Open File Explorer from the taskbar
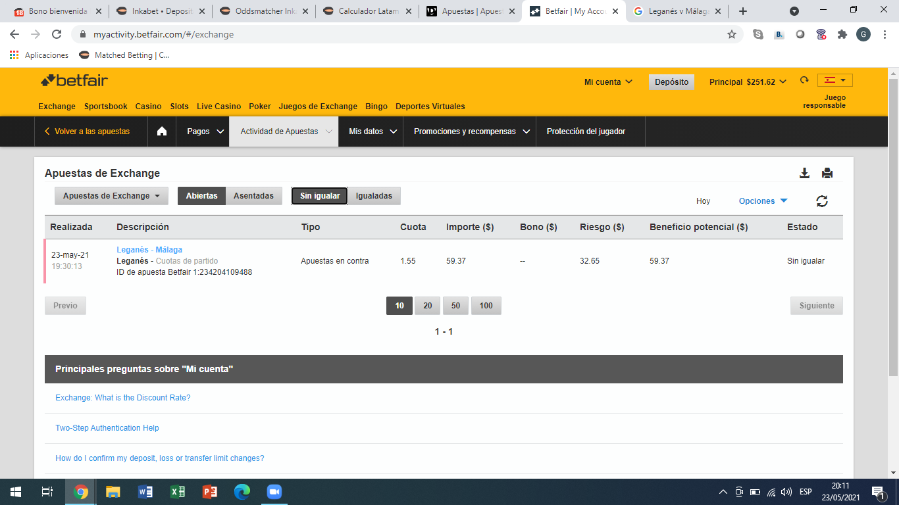 pos(113,492)
